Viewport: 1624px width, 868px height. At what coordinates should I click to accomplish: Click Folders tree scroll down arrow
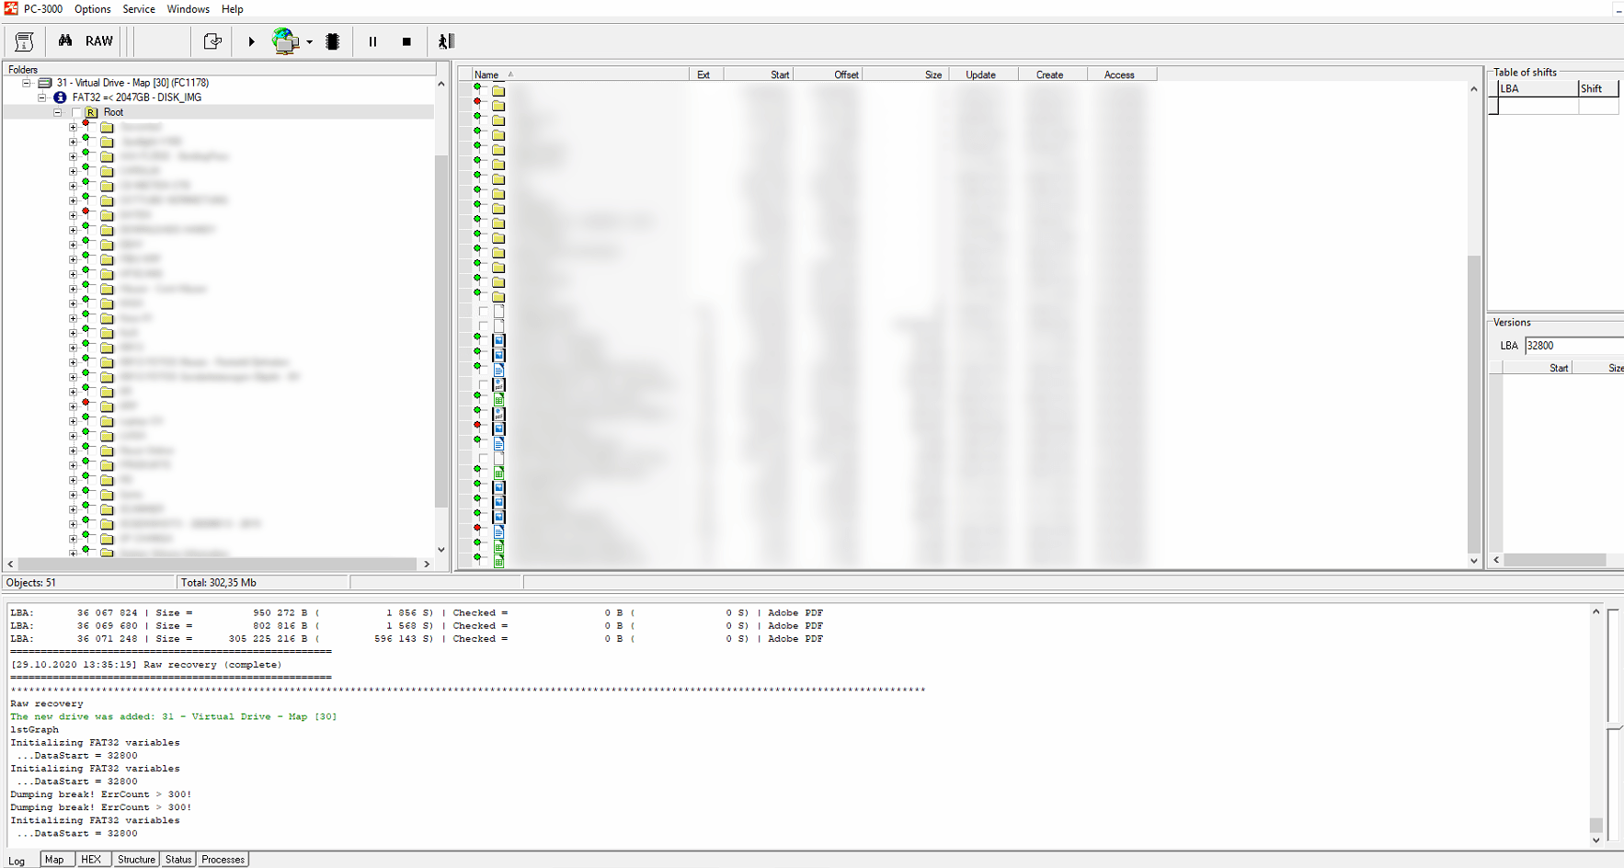coord(441,550)
